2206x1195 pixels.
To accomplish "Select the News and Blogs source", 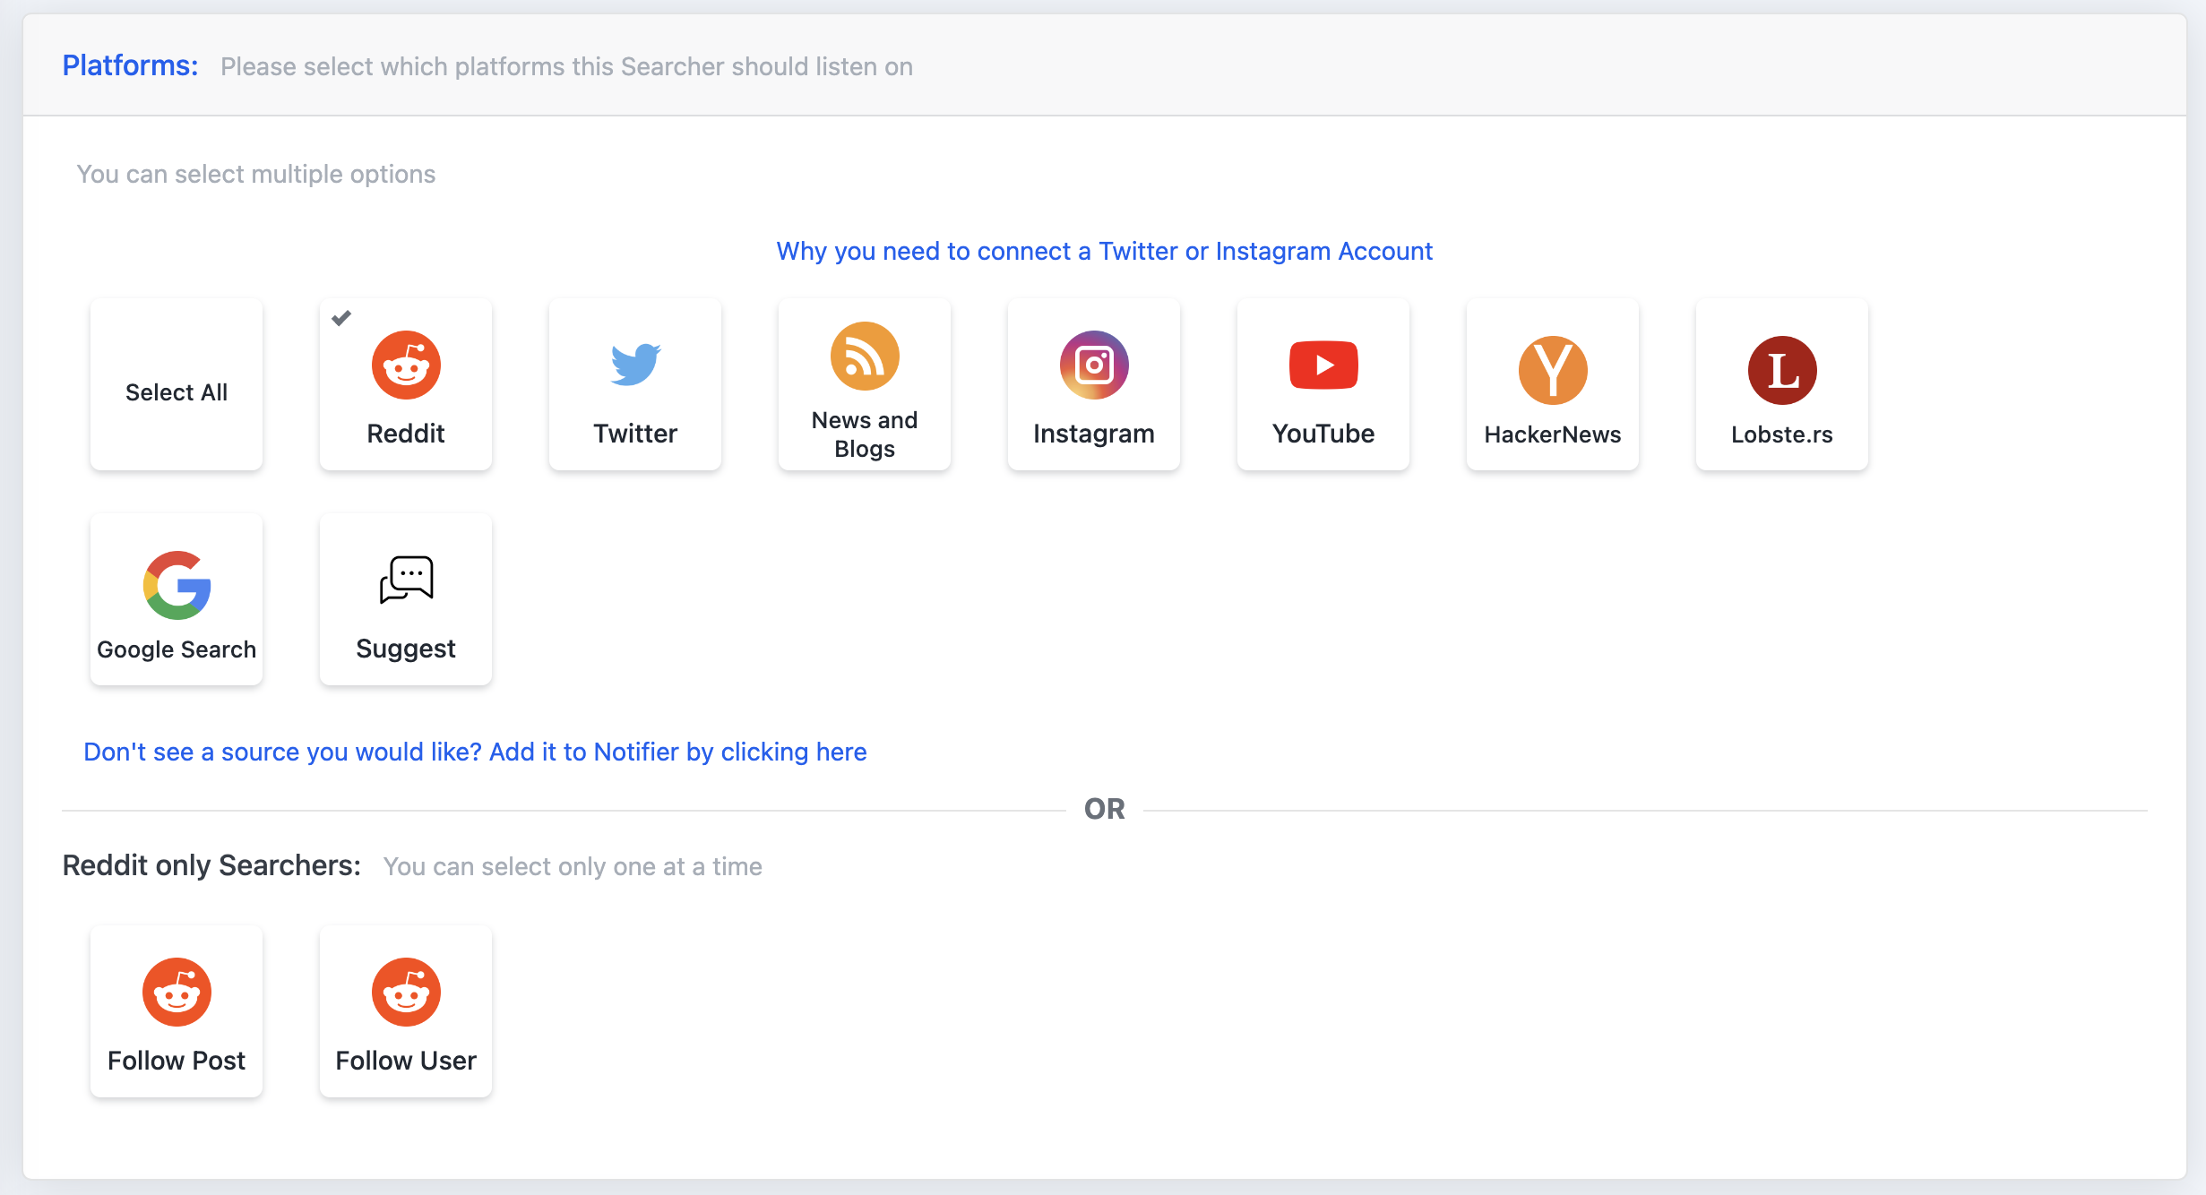I will [864, 384].
